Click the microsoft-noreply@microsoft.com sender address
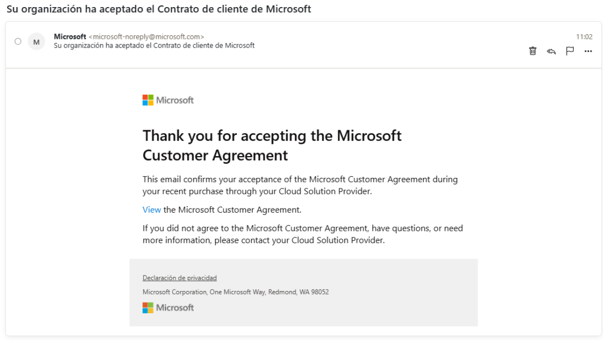 click(x=146, y=37)
